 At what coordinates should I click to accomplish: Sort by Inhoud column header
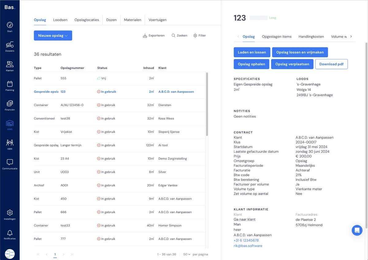pos(148,68)
